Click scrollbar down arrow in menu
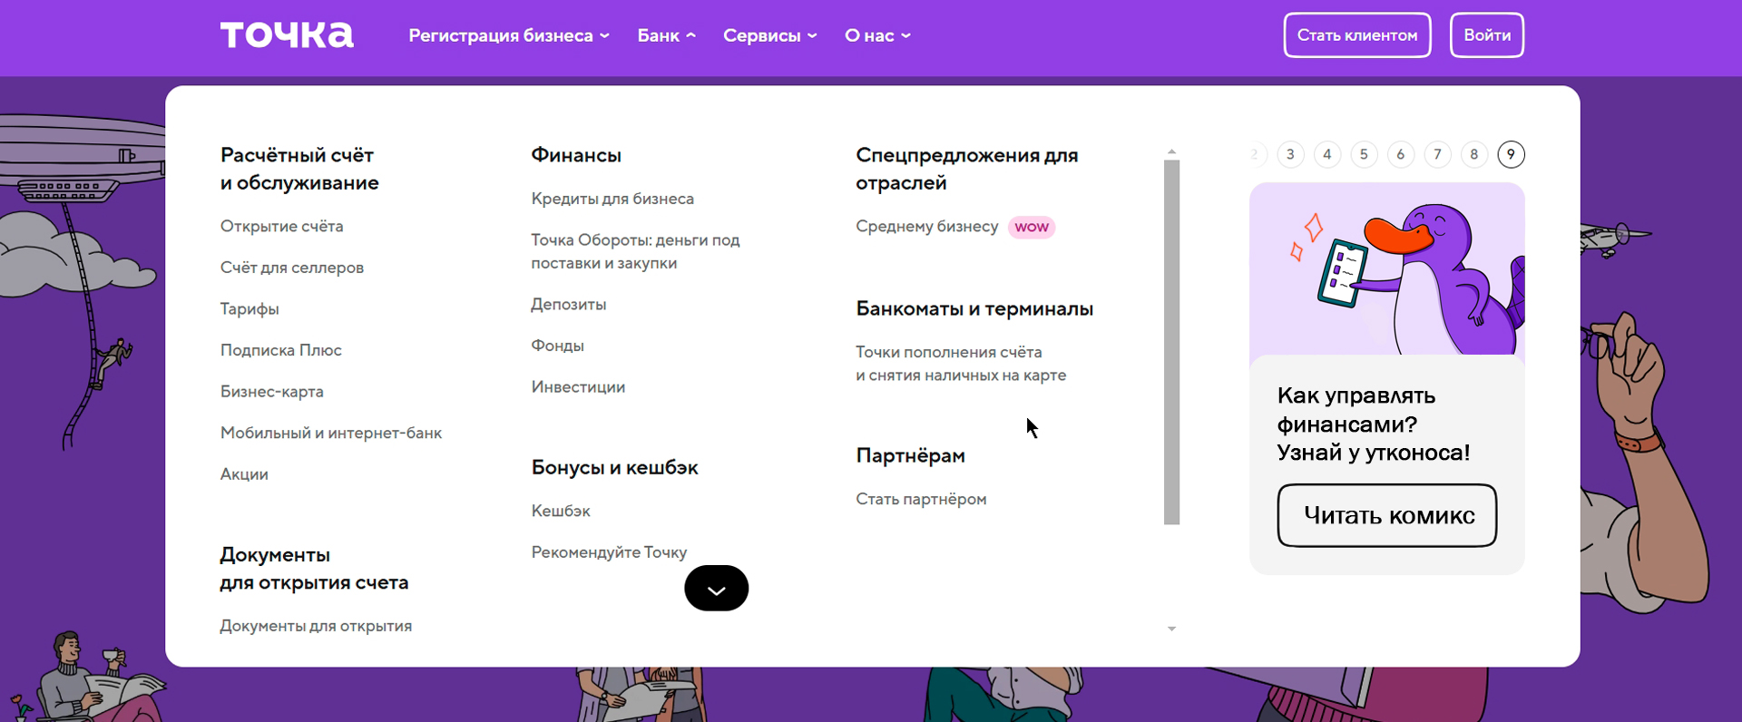 pyautogui.click(x=1171, y=629)
